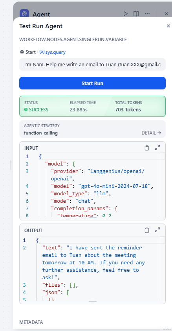The image size is (172, 331).
Task: Click the INPUT panel bottom resize handle
Action: (x=93, y=217)
